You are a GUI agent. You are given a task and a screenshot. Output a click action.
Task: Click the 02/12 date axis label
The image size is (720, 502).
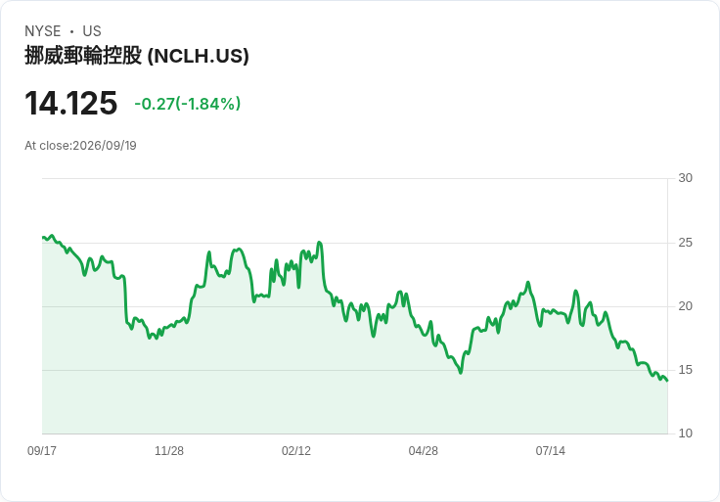[x=296, y=450]
